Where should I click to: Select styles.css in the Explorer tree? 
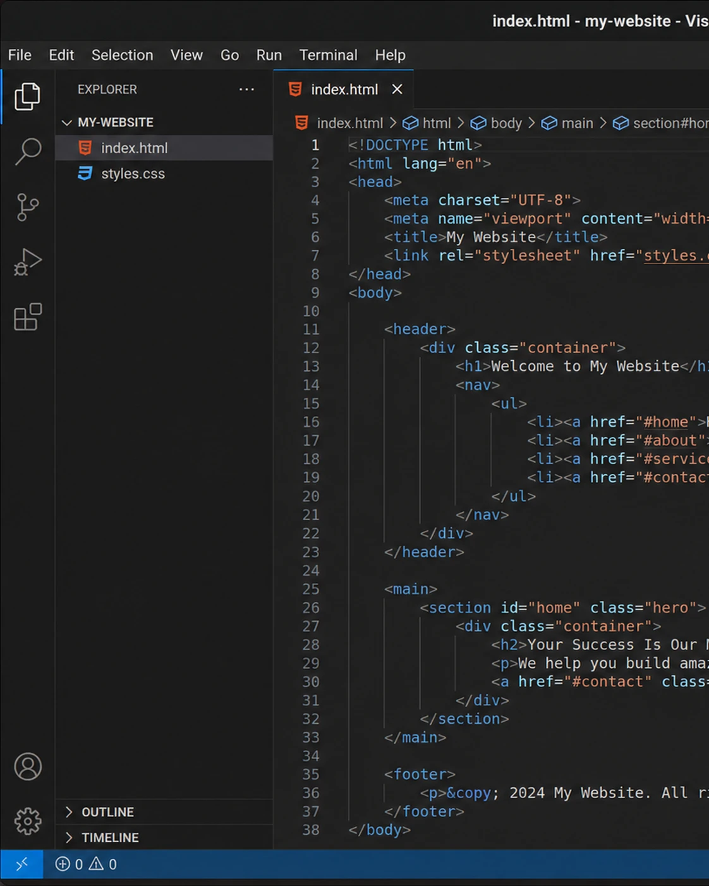(x=164, y=173)
